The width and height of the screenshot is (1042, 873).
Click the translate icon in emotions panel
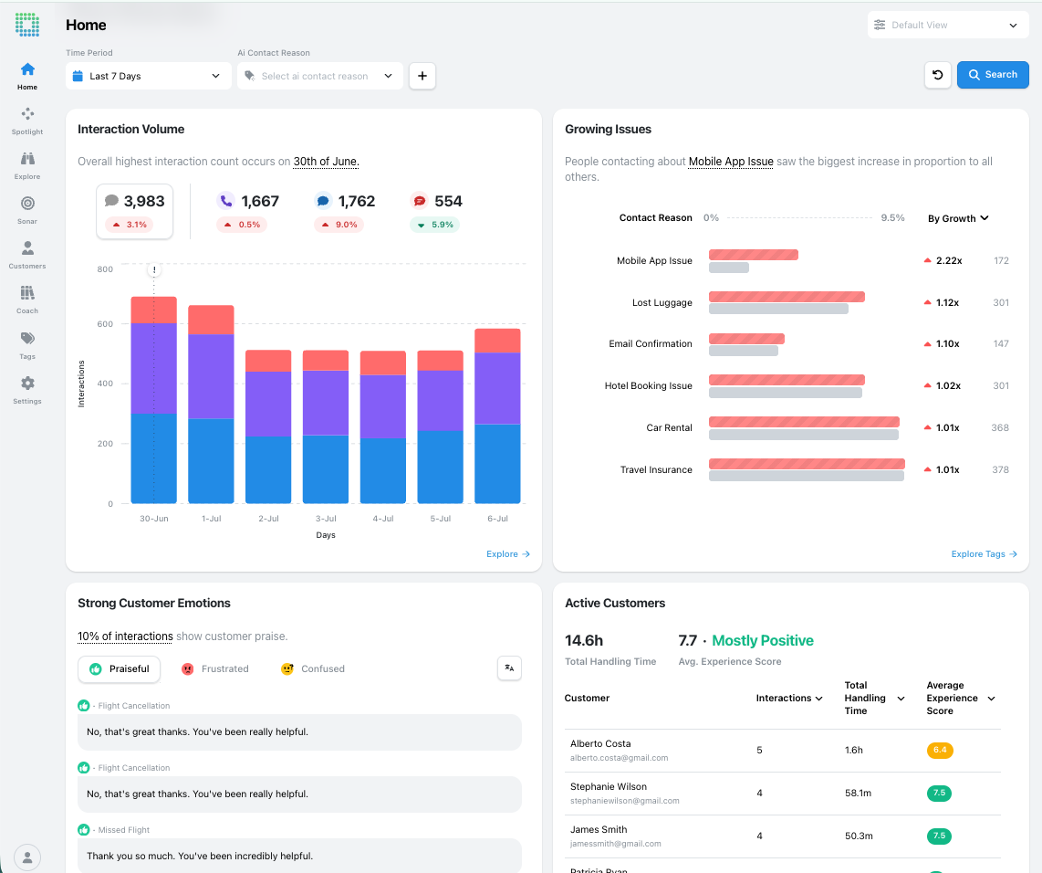(509, 668)
